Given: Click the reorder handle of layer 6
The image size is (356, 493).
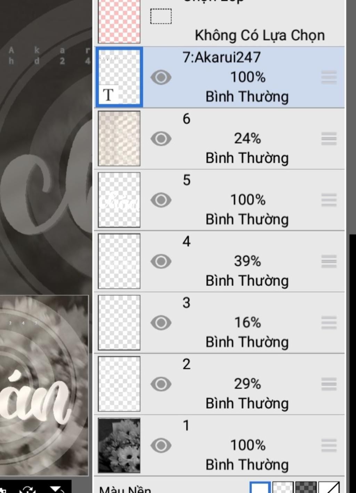Looking at the screenshot, I should pyautogui.click(x=329, y=139).
